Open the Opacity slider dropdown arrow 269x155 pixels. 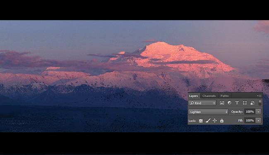click(x=258, y=112)
